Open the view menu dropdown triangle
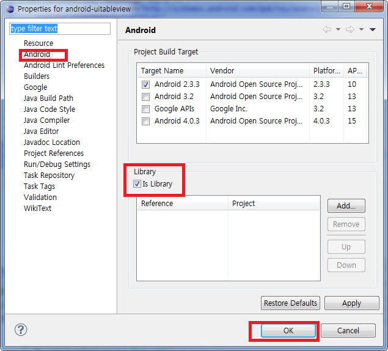Screen dimensions: 388x351 [373, 29]
